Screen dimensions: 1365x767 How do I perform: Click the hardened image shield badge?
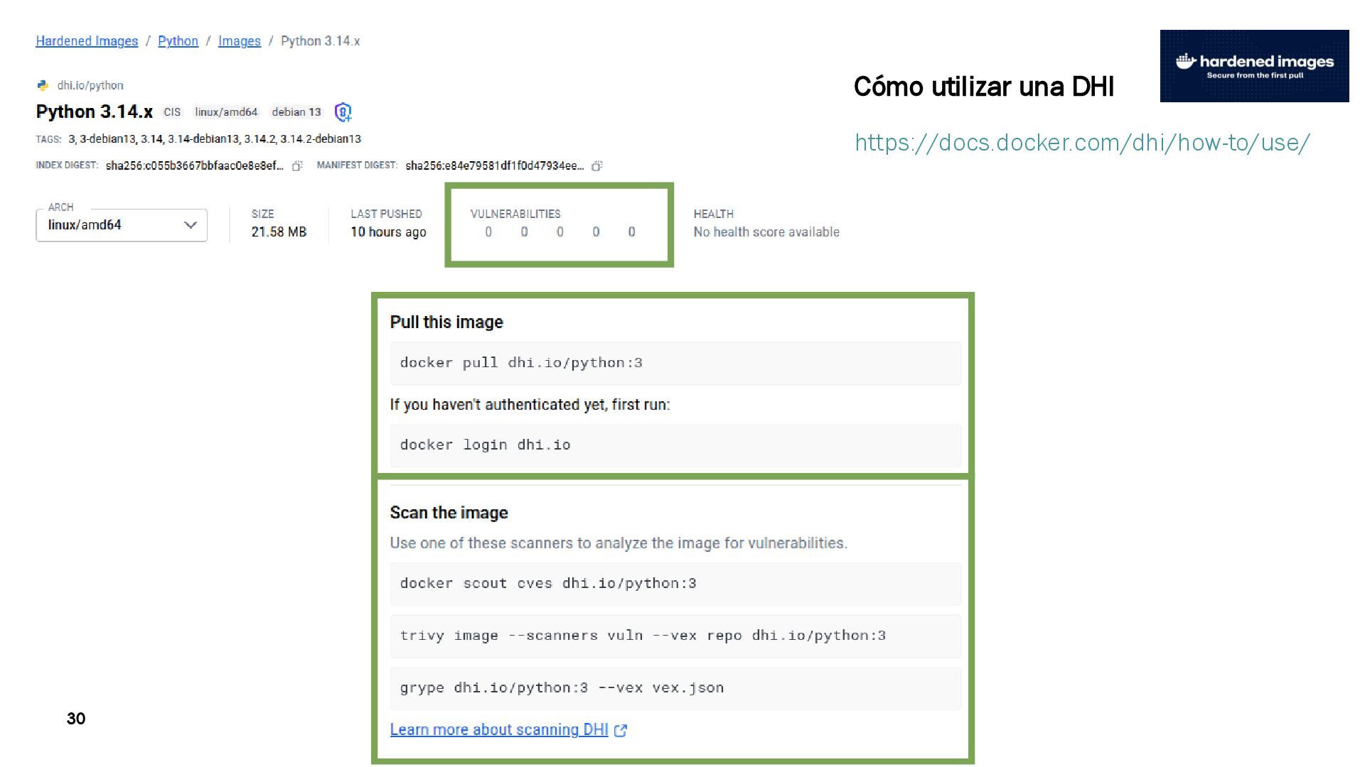click(343, 112)
